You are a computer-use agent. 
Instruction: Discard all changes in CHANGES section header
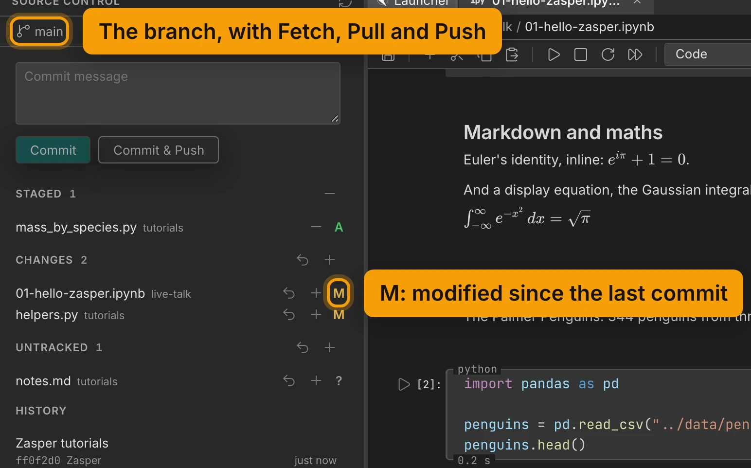point(303,260)
